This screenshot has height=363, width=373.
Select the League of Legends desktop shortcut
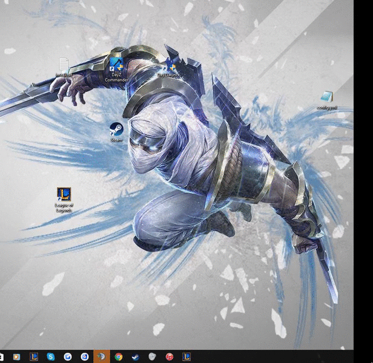tap(64, 200)
